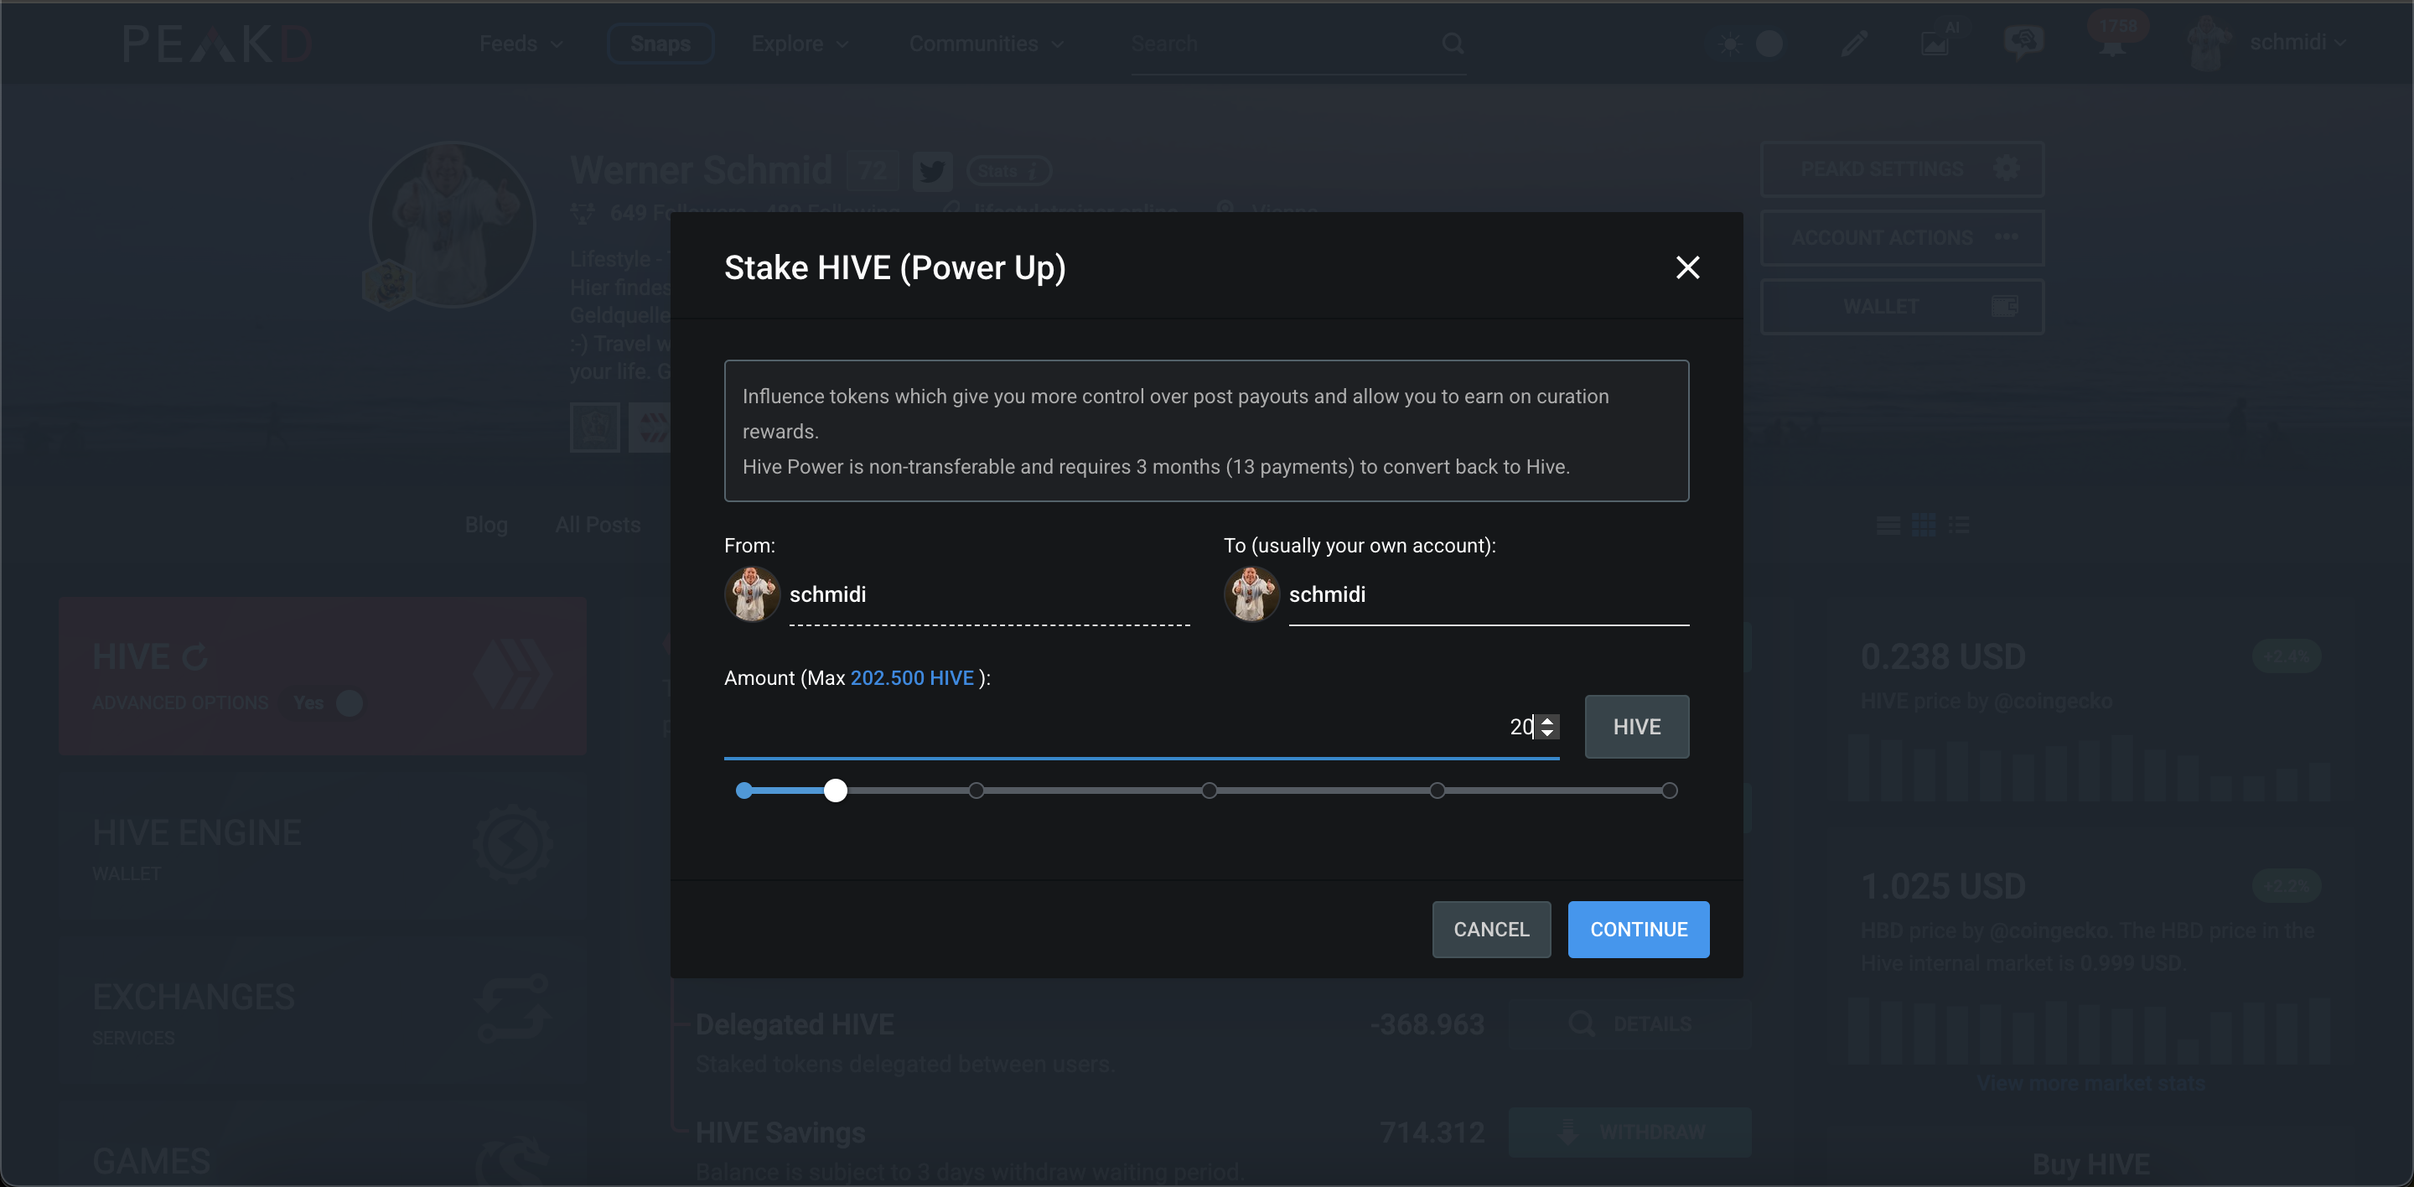The image size is (2414, 1187).
Task: Click the white slider handle
Action: tap(835, 790)
